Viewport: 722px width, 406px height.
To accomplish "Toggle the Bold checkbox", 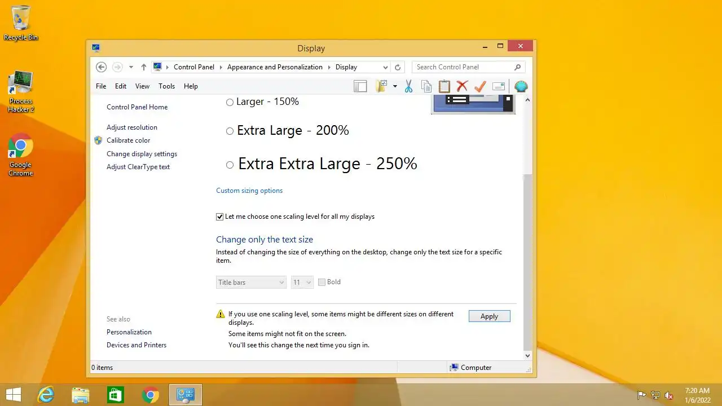I will click(x=322, y=282).
